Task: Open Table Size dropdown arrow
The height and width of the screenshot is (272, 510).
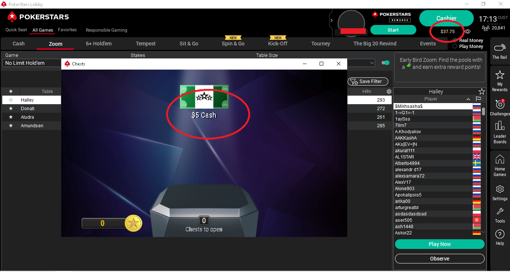Action: tap(372, 63)
